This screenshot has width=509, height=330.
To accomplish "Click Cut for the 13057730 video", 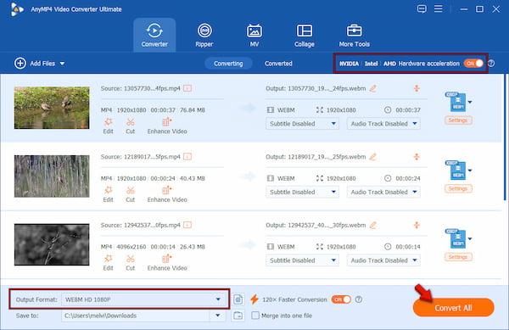I will 130,126.
